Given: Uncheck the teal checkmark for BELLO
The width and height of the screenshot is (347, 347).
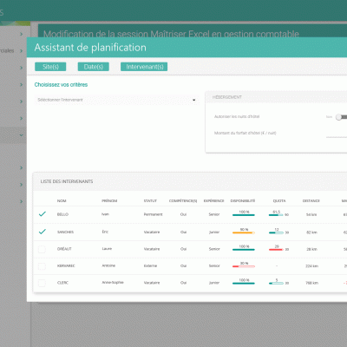Looking at the screenshot, I should pyautogui.click(x=43, y=214).
